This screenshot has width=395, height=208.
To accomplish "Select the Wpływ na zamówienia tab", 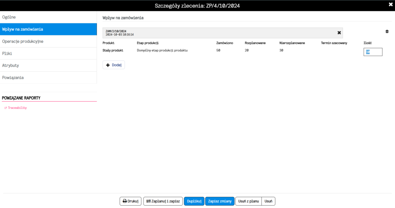I will pyautogui.click(x=48, y=29).
